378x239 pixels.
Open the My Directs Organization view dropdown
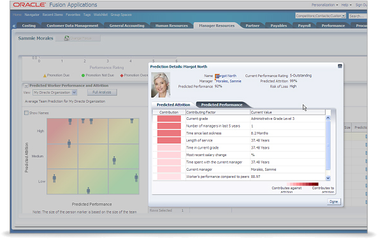tap(74, 92)
